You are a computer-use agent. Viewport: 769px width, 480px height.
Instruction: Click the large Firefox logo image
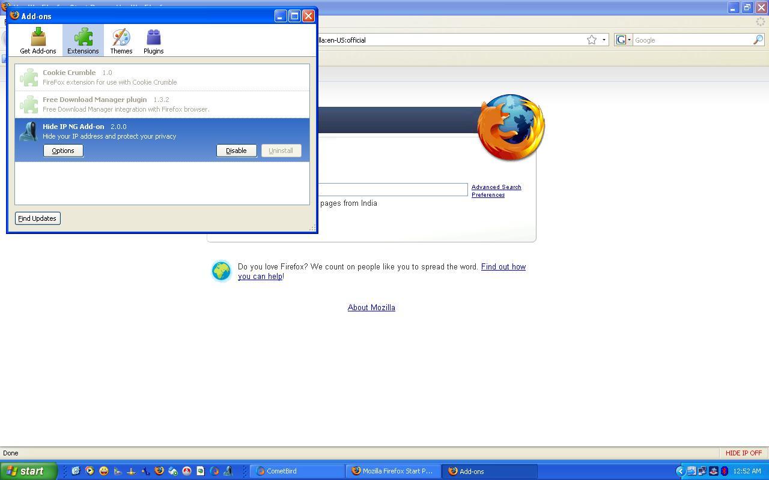511,127
